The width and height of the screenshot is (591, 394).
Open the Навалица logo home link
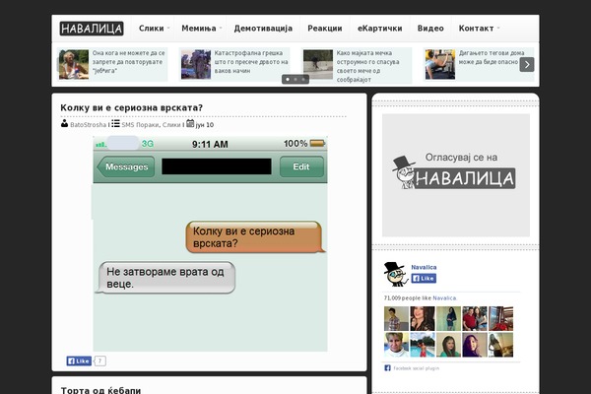92,29
